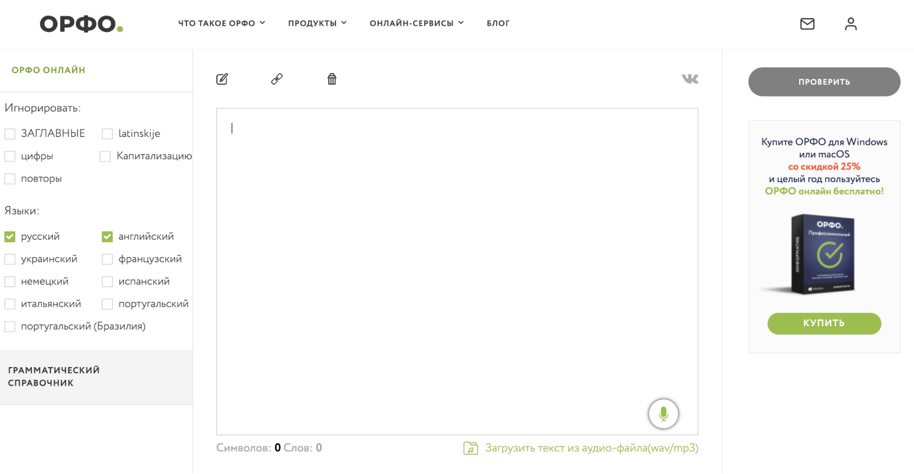Image resolution: width=914 pixels, height=474 pixels.
Task: Click the 'со скидкой 25%' text
Action: (824, 167)
